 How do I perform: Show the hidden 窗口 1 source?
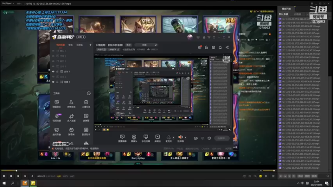[53, 61]
